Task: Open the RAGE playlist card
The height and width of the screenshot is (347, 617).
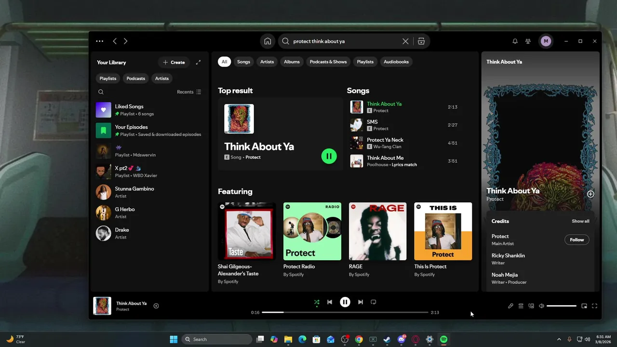Action: tap(378, 240)
